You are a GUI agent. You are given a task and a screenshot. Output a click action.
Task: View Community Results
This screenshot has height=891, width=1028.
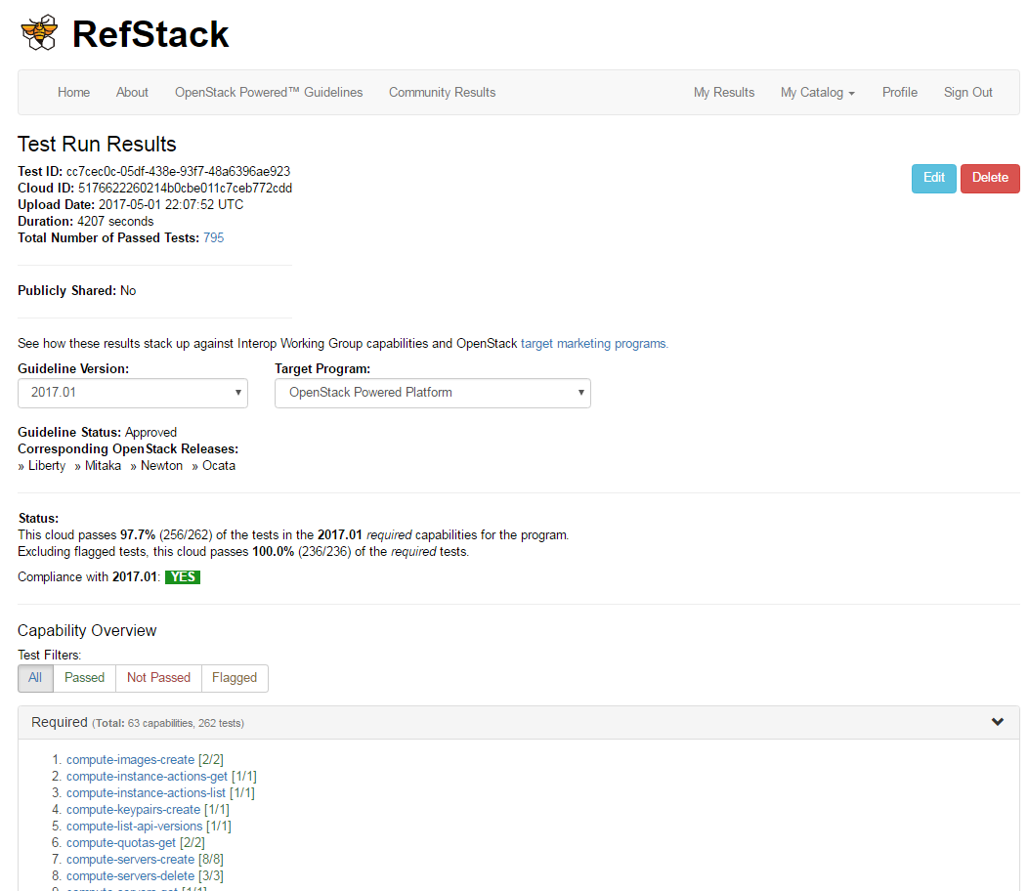(x=442, y=93)
